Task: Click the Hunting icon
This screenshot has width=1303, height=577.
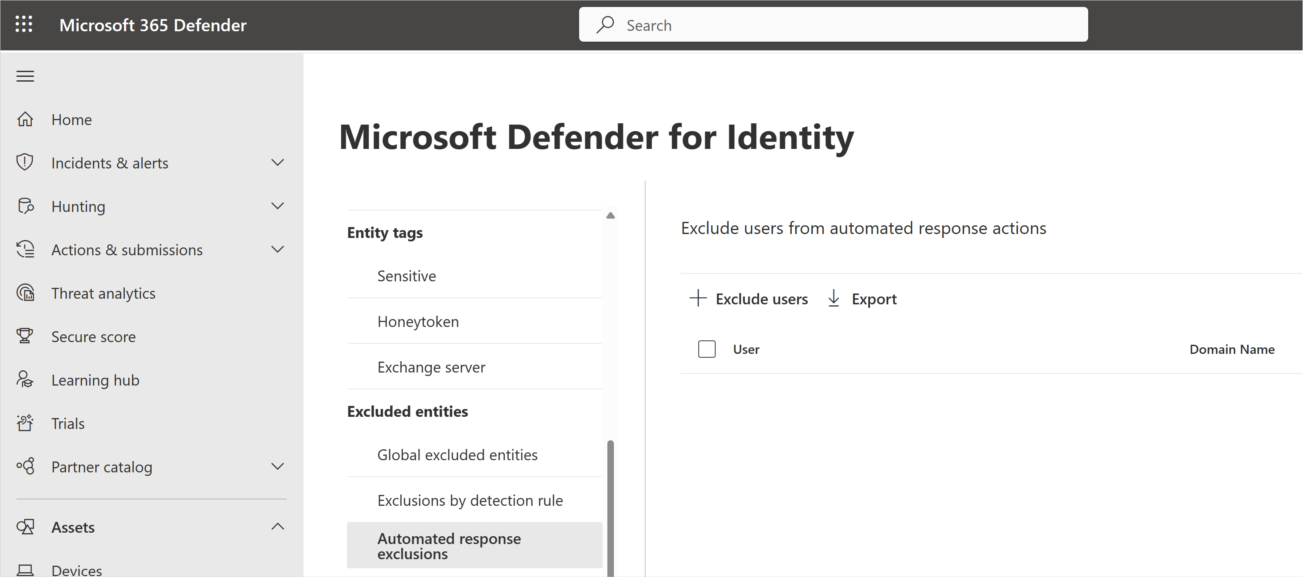Action: click(25, 206)
